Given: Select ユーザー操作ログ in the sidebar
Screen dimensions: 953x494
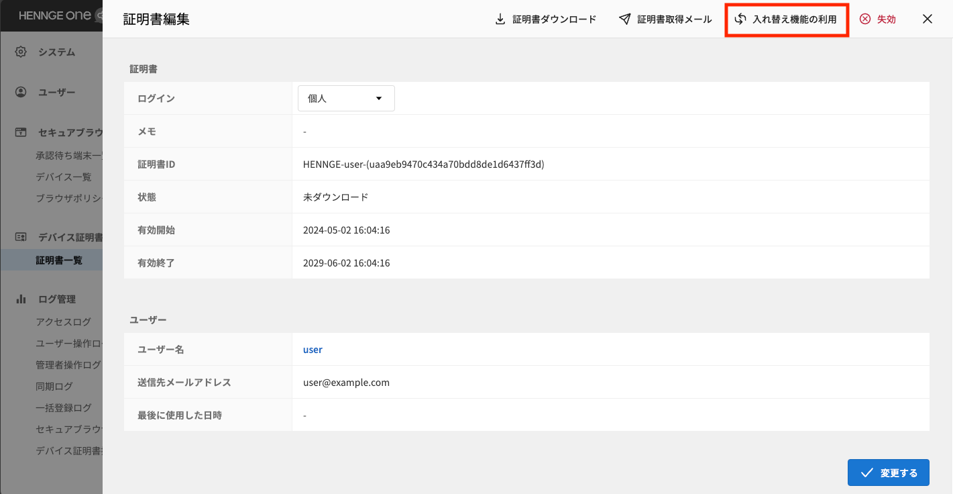Looking at the screenshot, I should pyautogui.click(x=69, y=344).
